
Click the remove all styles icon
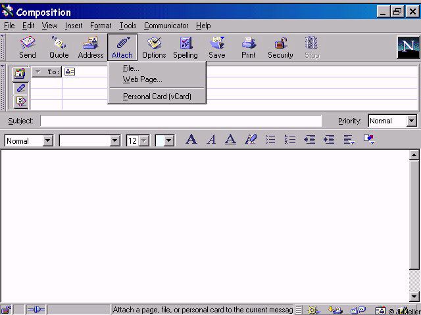click(251, 139)
